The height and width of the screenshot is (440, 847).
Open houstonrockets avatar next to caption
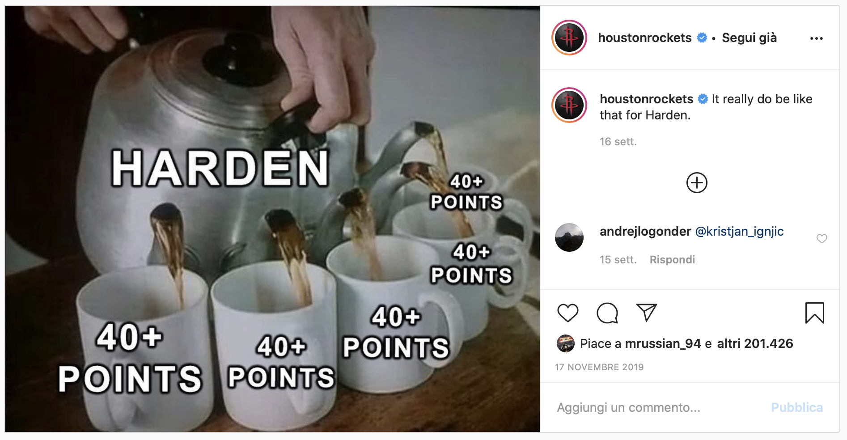click(x=569, y=105)
